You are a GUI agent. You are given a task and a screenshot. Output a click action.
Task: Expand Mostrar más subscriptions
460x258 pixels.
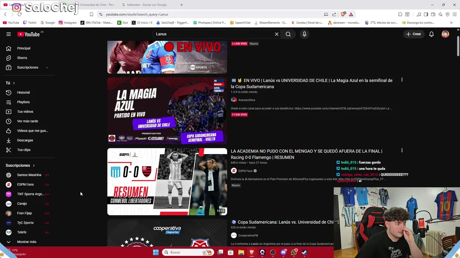coord(27,242)
